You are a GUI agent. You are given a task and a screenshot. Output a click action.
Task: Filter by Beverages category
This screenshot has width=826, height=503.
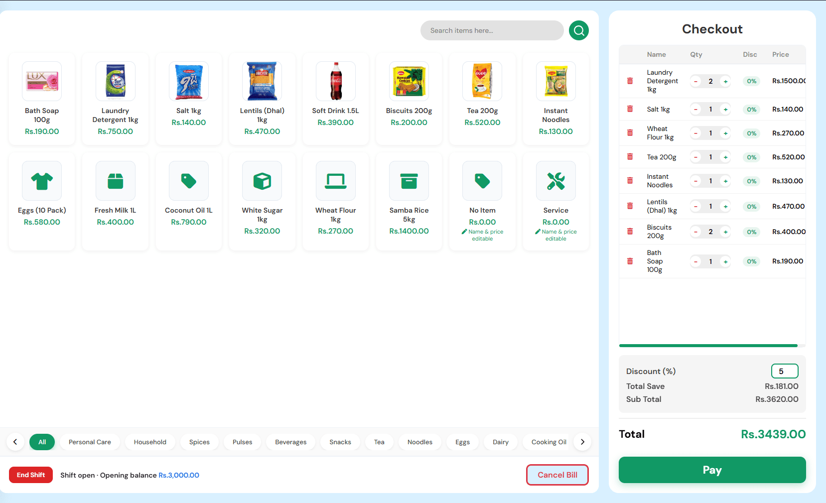tap(290, 442)
